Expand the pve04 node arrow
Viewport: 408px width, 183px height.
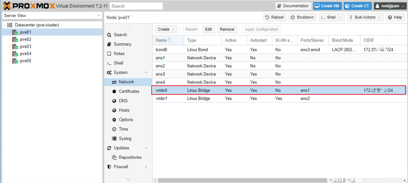click(10, 54)
